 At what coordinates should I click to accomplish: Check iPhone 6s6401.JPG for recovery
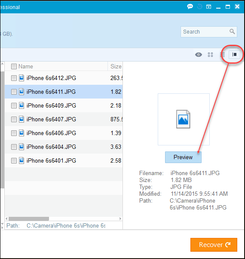tap(14, 160)
